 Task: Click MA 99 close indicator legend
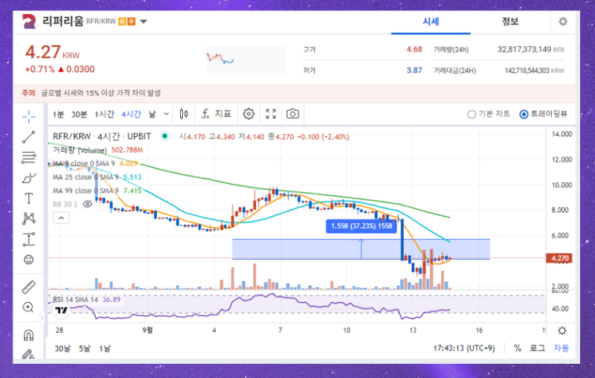point(97,190)
